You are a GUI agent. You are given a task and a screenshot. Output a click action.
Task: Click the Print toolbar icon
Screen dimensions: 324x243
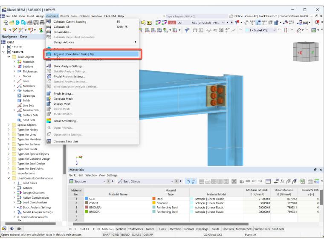tap(42, 23)
